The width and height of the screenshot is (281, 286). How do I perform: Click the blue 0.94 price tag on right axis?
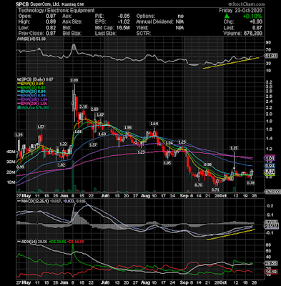tap(270, 166)
